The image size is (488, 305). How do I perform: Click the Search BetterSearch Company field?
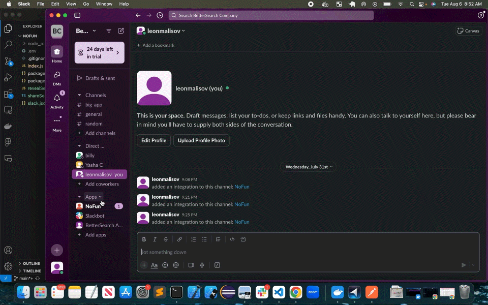point(271,15)
